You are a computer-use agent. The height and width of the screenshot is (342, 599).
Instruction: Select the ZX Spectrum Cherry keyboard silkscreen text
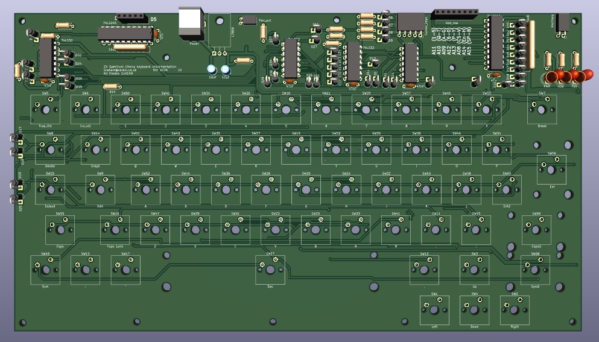(x=140, y=66)
